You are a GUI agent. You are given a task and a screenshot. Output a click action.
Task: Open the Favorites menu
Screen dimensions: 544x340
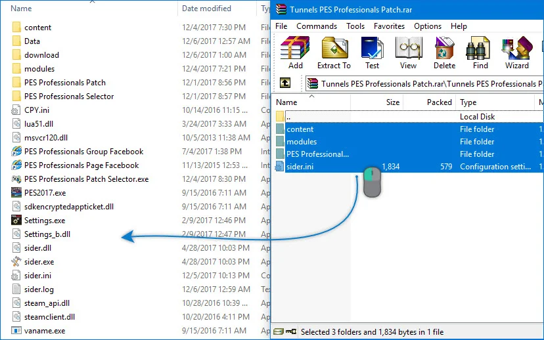[389, 26]
